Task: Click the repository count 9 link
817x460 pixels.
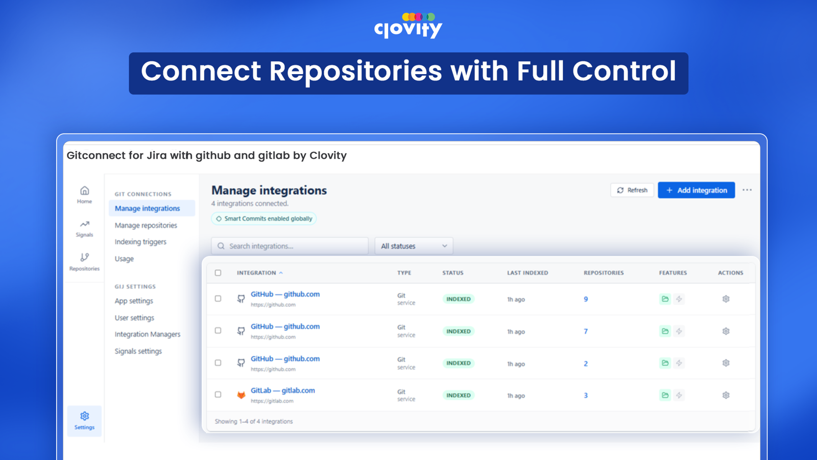Action: (586, 300)
